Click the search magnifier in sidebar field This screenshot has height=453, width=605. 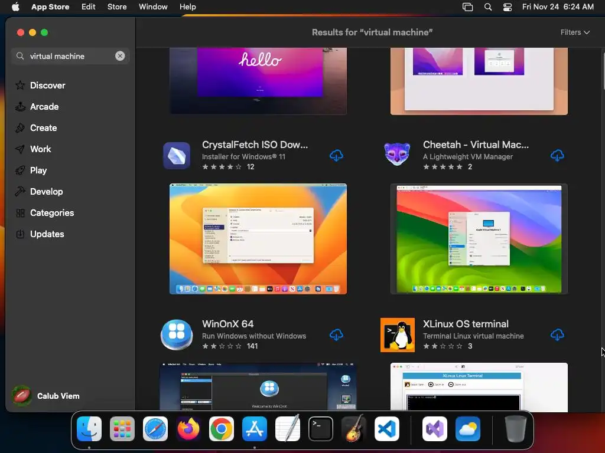pos(20,56)
